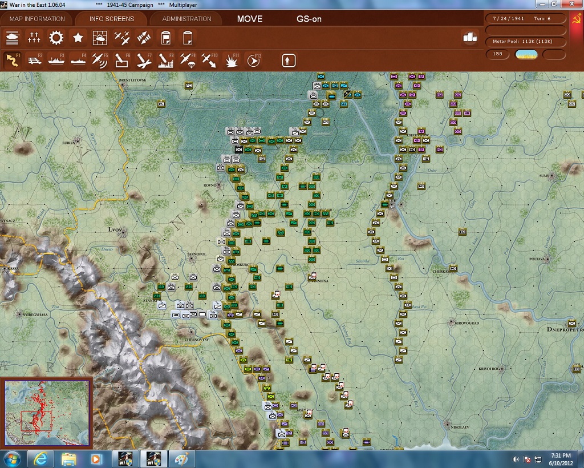Open the losses screen crosses icon

click(x=34, y=38)
